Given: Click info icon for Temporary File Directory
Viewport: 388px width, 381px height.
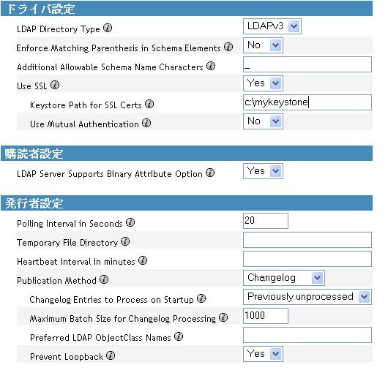Looking at the screenshot, I should [125, 241].
